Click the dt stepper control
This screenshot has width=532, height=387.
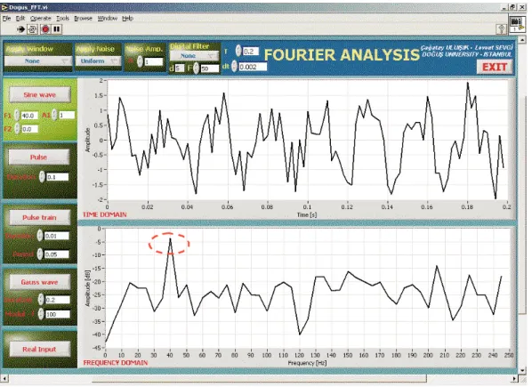pos(235,67)
